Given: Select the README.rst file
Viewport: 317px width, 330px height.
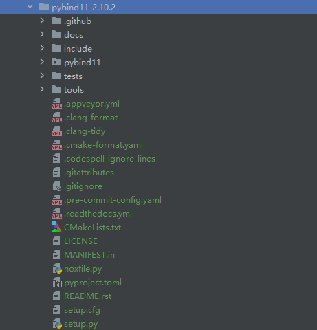Looking at the screenshot, I should [88, 296].
